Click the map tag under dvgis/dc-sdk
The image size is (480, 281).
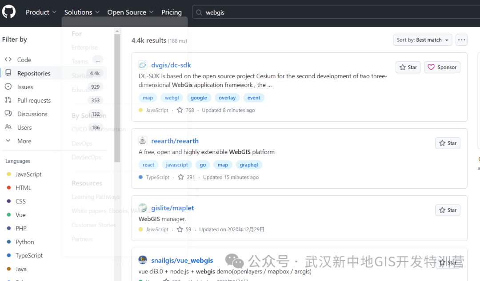[x=148, y=98]
